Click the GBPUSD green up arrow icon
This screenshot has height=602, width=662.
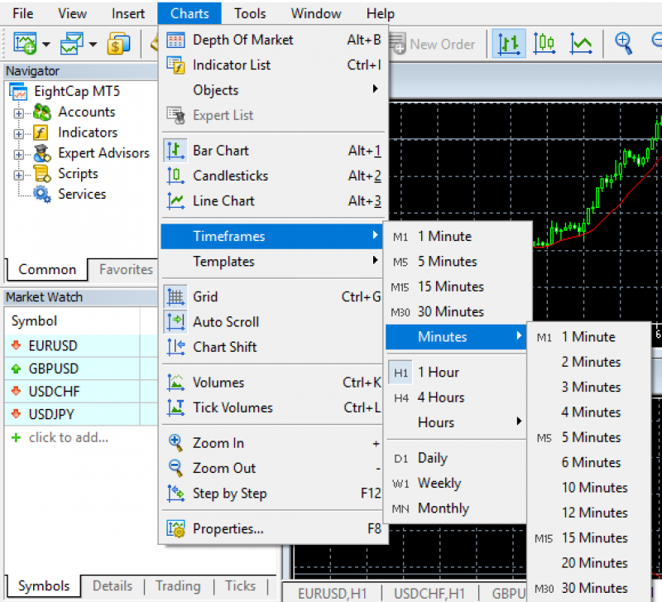click(x=16, y=368)
